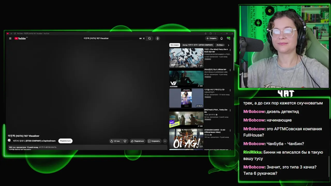Screen dimensions: 331x186
Task: Go back with the browser back arrow
Action: pos(11,33)
